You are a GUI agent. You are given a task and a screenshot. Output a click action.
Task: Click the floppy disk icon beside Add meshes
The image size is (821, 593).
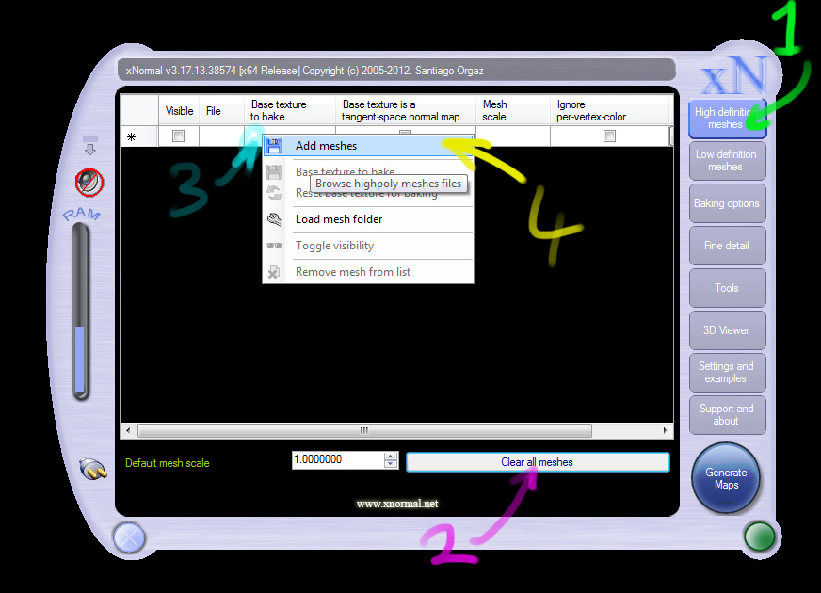point(274,146)
